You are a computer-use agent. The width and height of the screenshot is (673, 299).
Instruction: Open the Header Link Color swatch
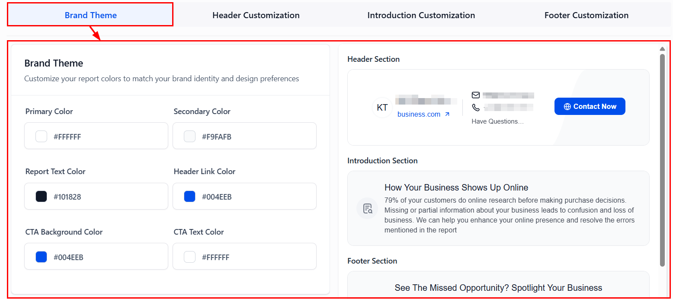[189, 197]
